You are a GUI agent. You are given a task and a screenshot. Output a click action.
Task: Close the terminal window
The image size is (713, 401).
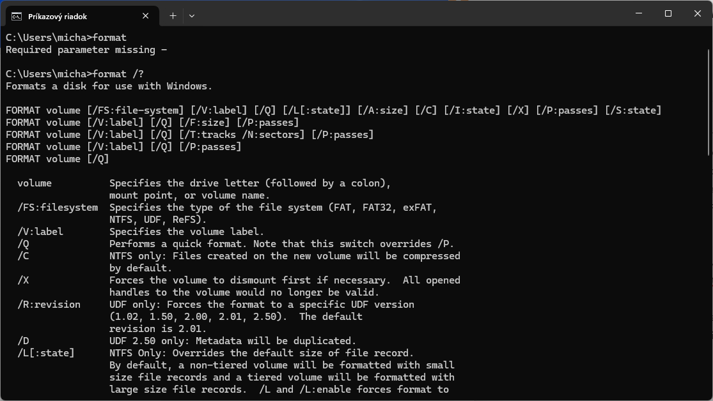(x=698, y=13)
